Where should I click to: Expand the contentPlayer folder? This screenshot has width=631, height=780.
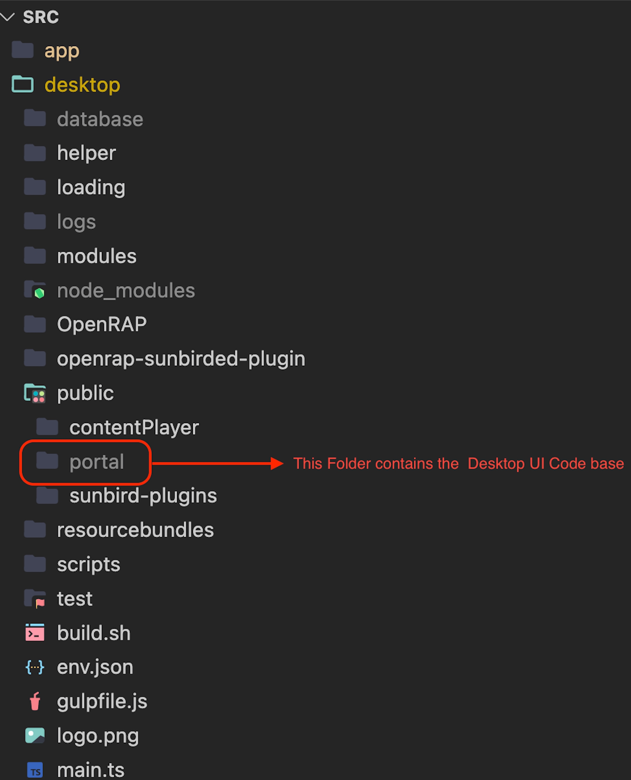pos(134,428)
